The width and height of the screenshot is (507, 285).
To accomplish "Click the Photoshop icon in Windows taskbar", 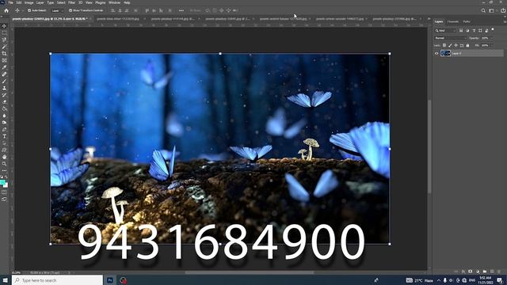I will tap(110, 280).
